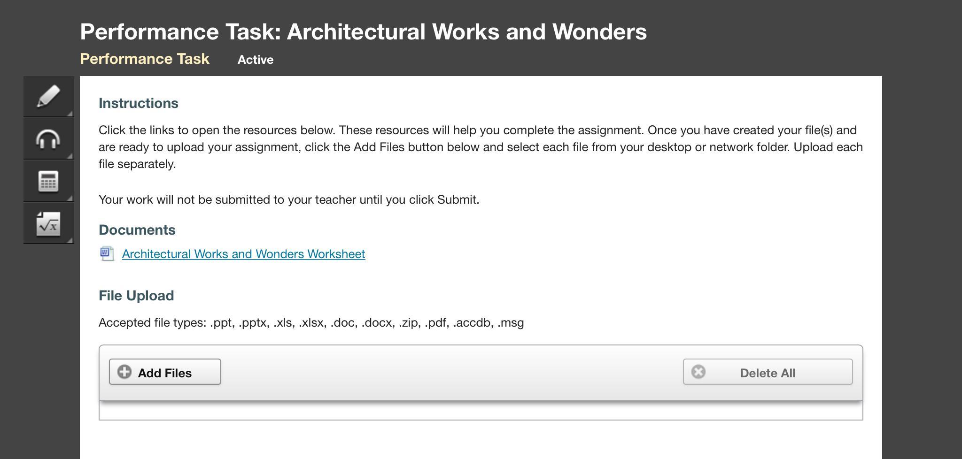Click the empty uploaded files list area
The image size is (962, 459).
[x=481, y=411]
